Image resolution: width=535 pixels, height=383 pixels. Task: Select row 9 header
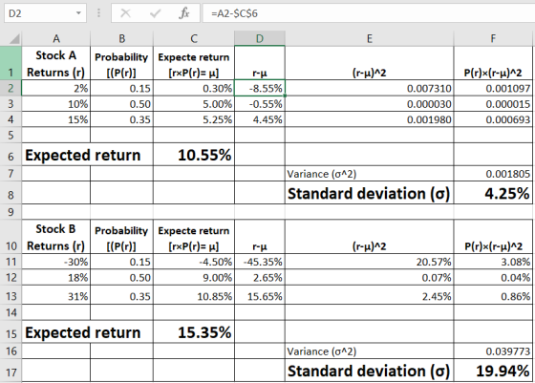11,212
